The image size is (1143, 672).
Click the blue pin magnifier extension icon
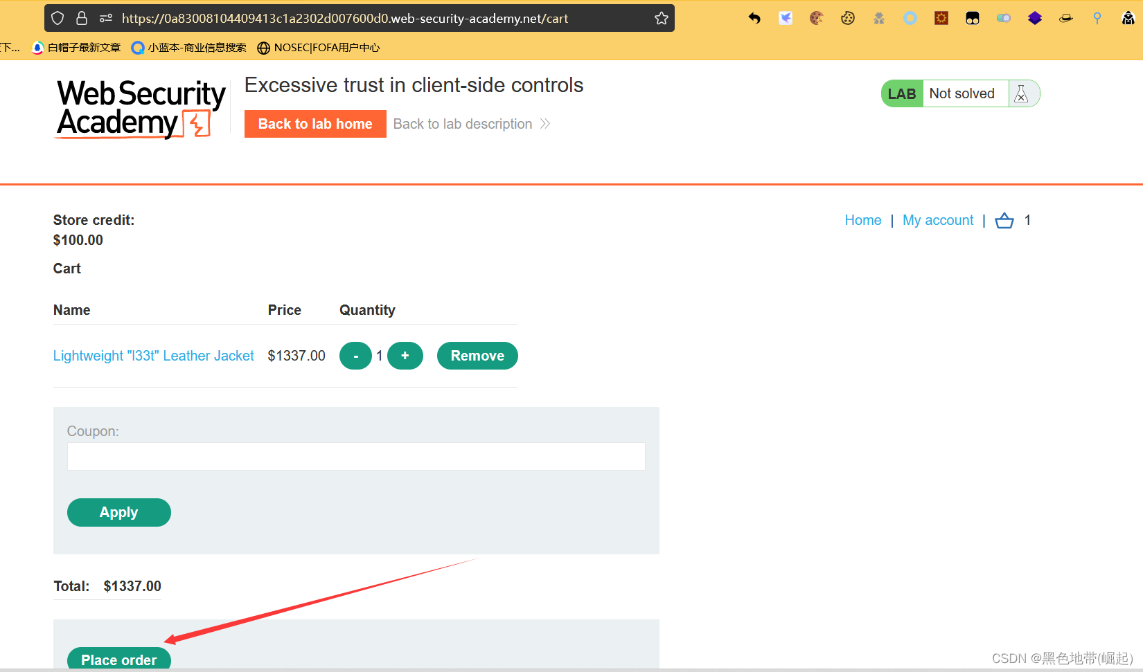click(x=1097, y=18)
